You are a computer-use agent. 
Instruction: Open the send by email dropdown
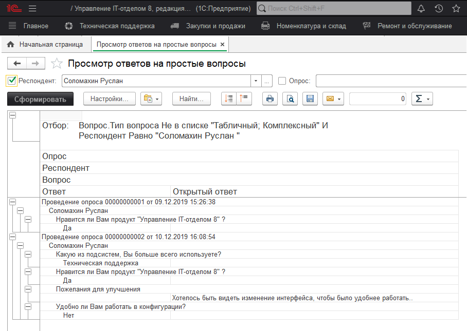click(x=333, y=99)
